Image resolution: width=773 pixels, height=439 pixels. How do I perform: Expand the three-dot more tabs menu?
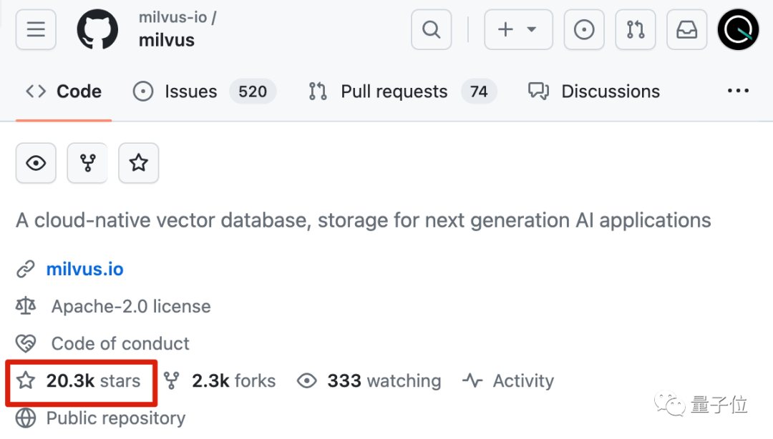(737, 92)
